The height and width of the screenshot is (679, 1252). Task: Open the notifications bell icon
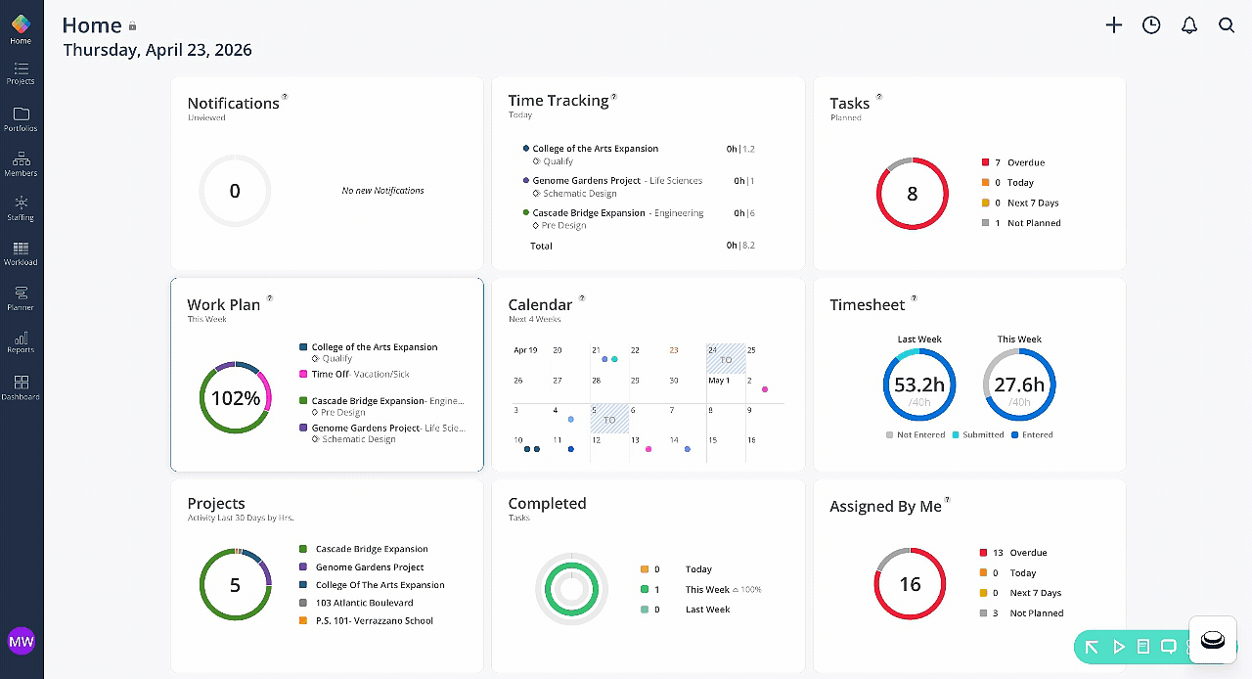pos(1189,25)
